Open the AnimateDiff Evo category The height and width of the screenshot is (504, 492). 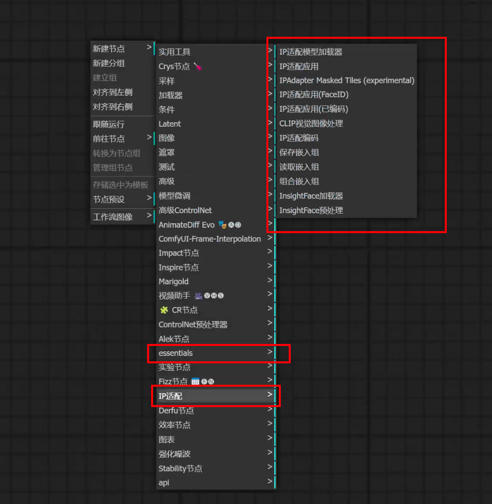216,225
